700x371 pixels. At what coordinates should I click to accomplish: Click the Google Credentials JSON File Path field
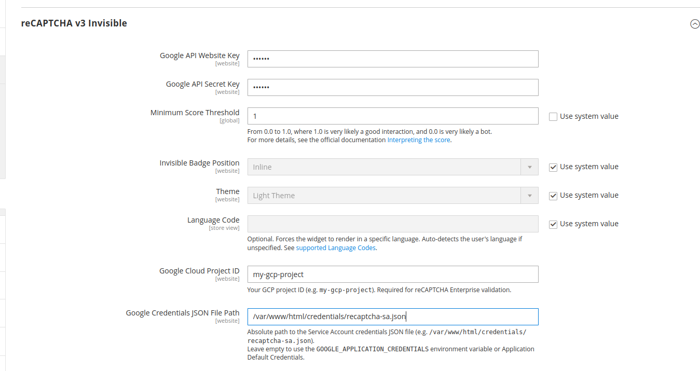pyautogui.click(x=393, y=317)
